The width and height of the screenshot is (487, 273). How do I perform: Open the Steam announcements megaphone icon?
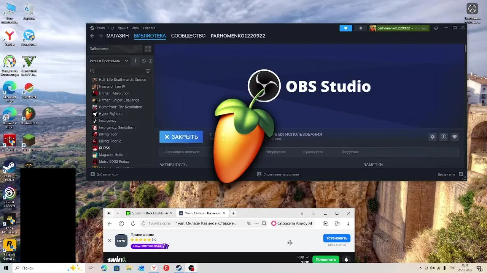[x=346, y=28]
